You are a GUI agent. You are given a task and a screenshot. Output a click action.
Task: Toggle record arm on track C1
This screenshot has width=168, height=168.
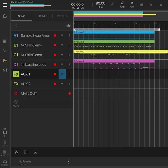point(55,55)
